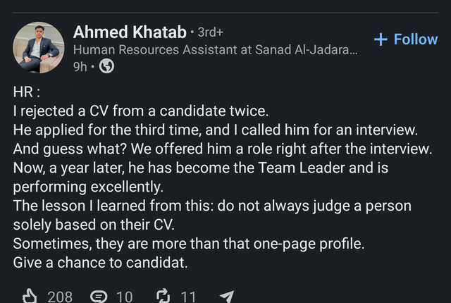Click the 10 comments count
This screenshot has height=303, width=451.
tap(124, 296)
